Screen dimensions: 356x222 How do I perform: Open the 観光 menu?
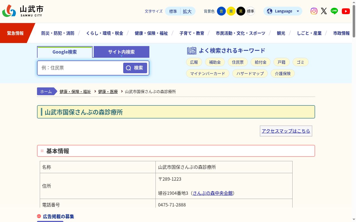pos(281,33)
